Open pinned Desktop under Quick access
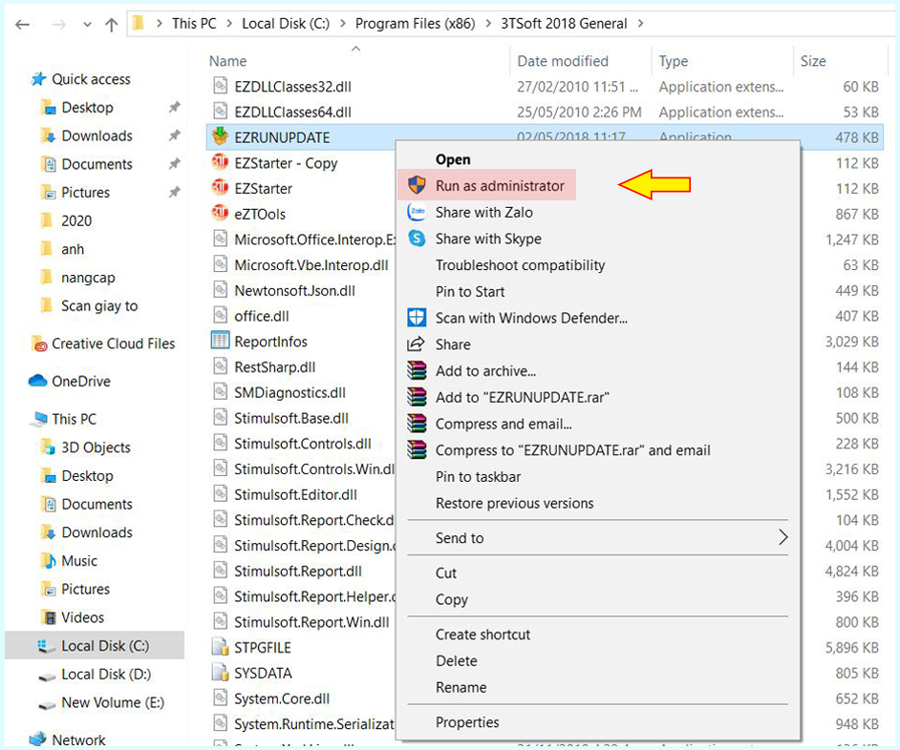The image size is (900, 750). (87, 107)
